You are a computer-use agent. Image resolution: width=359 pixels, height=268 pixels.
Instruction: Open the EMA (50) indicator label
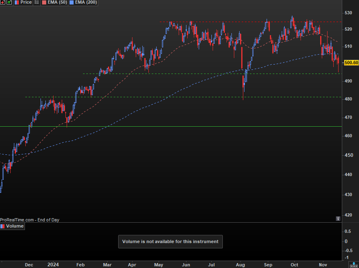[54, 2]
